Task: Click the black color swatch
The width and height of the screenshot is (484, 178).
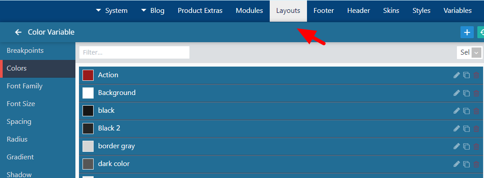Action: [x=88, y=111]
